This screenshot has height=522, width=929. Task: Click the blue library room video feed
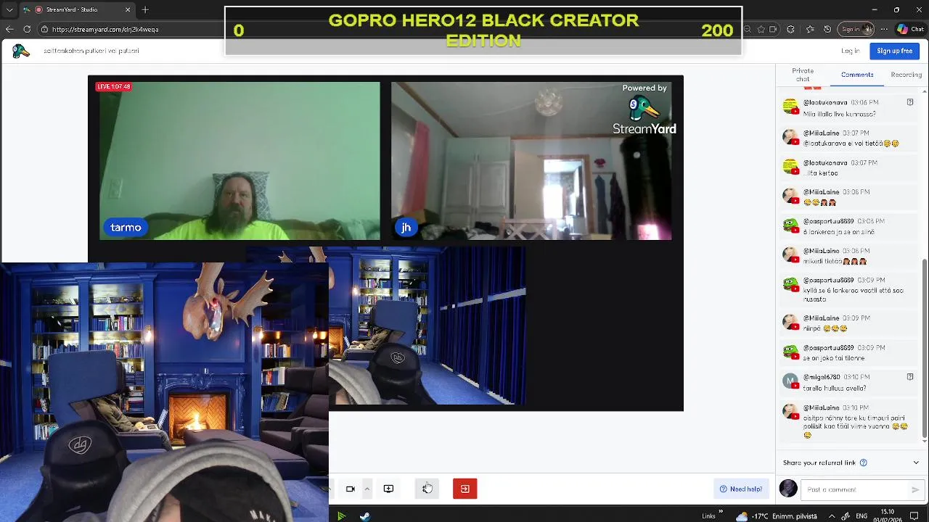click(427, 326)
